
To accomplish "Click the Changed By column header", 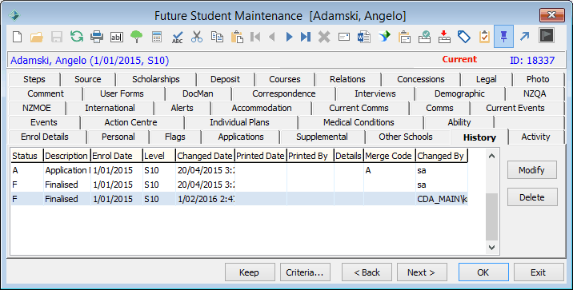I will [x=442, y=156].
